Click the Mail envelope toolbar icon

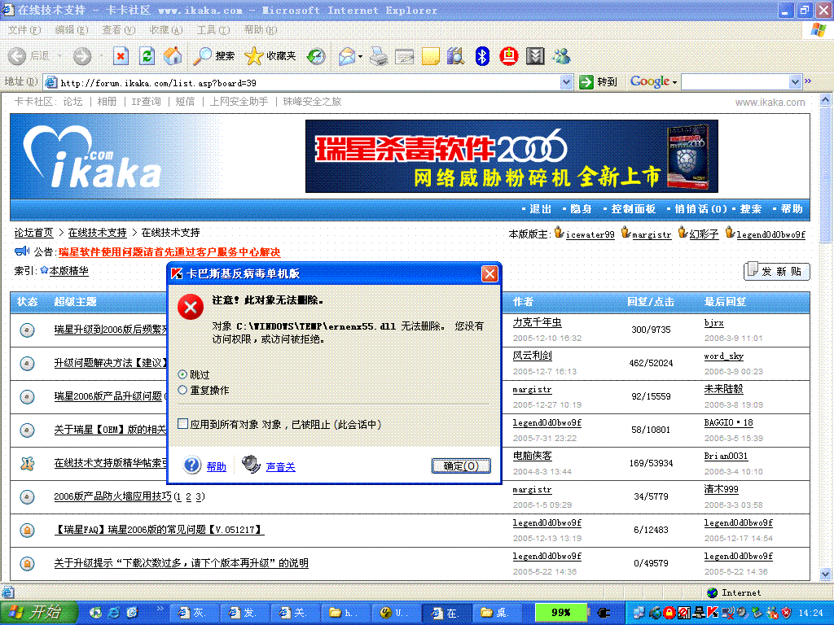(x=347, y=56)
